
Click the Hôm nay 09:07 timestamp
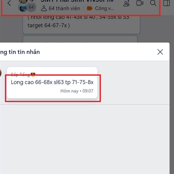tap(77, 91)
